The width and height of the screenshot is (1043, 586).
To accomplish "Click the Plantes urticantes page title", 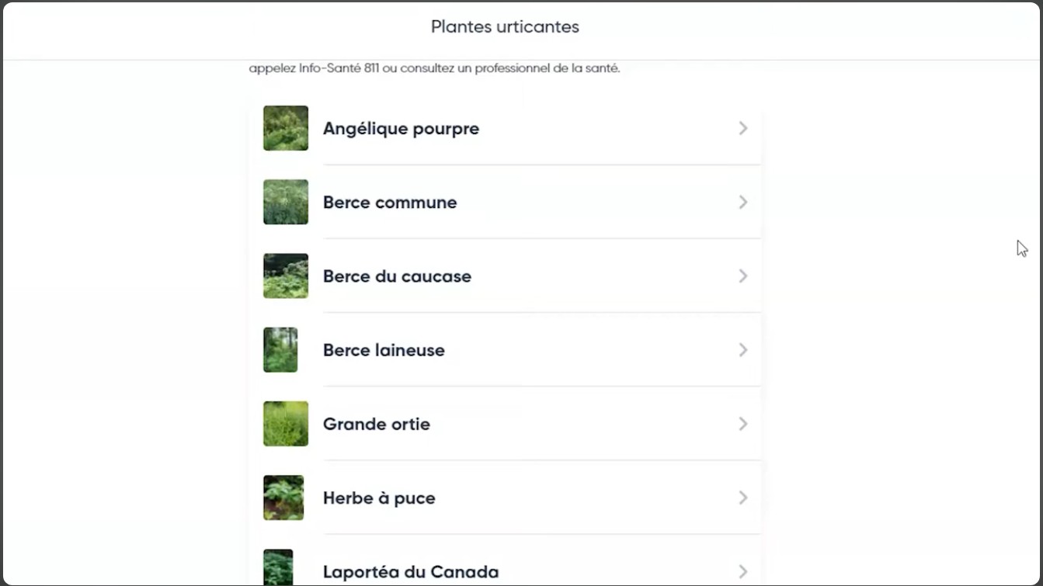I will click(x=505, y=27).
